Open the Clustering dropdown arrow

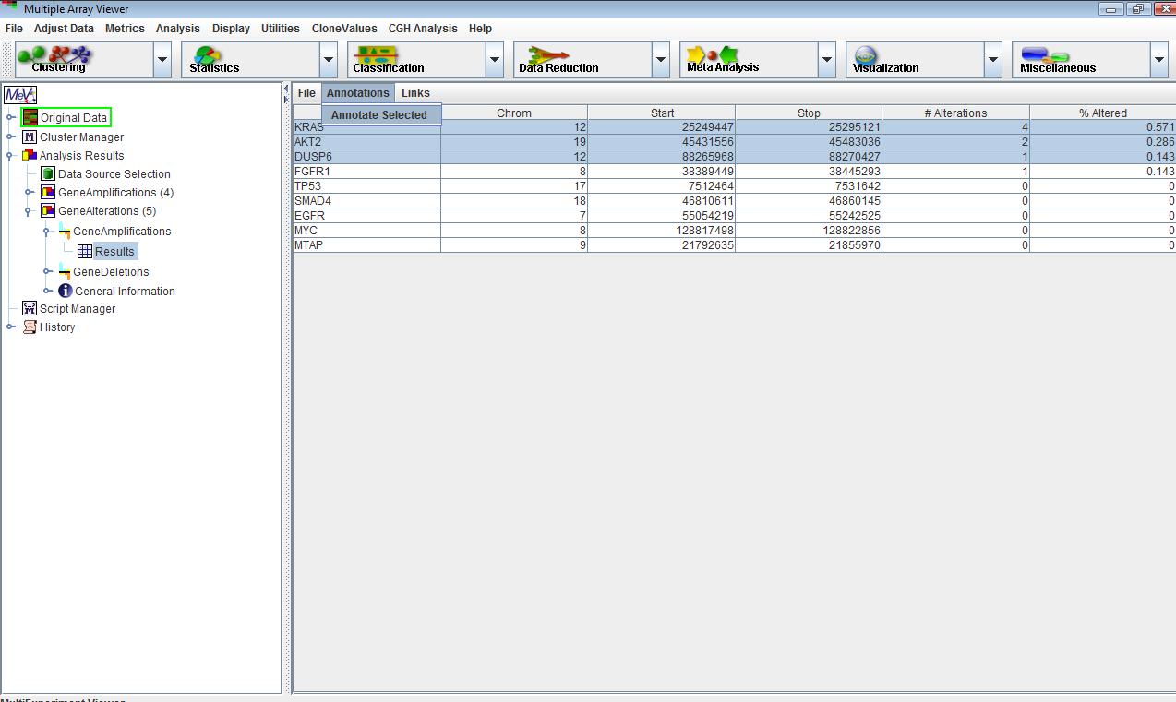coord(162,60)
